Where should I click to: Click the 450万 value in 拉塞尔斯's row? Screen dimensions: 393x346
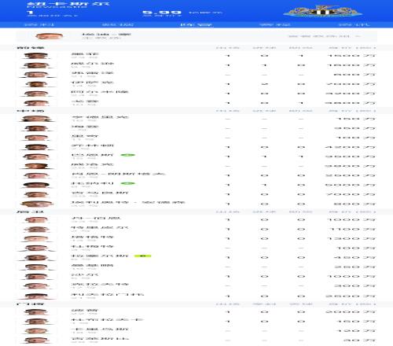(x=354, y=257)
